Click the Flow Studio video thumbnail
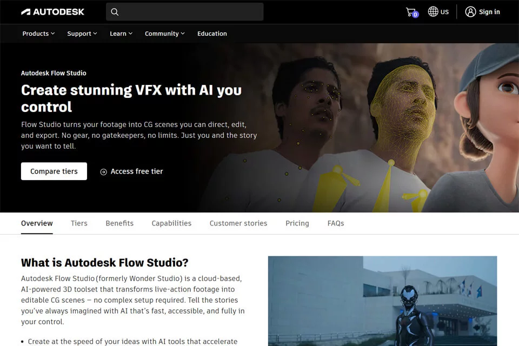 coord(382,301)
